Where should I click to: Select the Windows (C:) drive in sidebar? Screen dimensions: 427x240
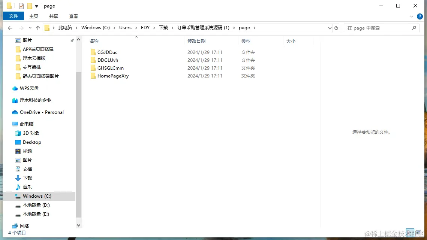pos(37,196)
